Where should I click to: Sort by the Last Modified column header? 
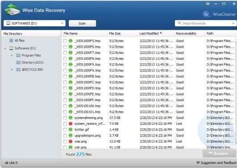pos(149,33)
